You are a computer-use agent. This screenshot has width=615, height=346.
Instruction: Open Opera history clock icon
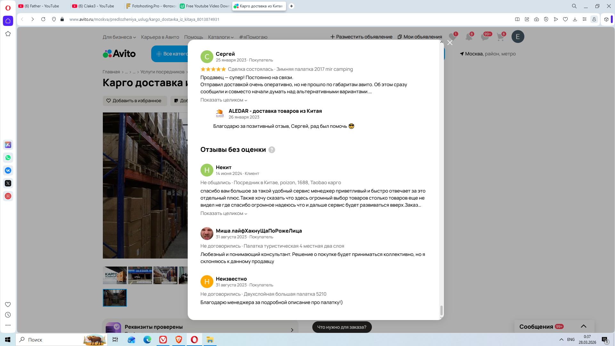pos(8,315)
